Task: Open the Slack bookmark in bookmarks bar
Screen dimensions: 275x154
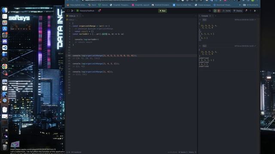Action: (x=92, y=5)
